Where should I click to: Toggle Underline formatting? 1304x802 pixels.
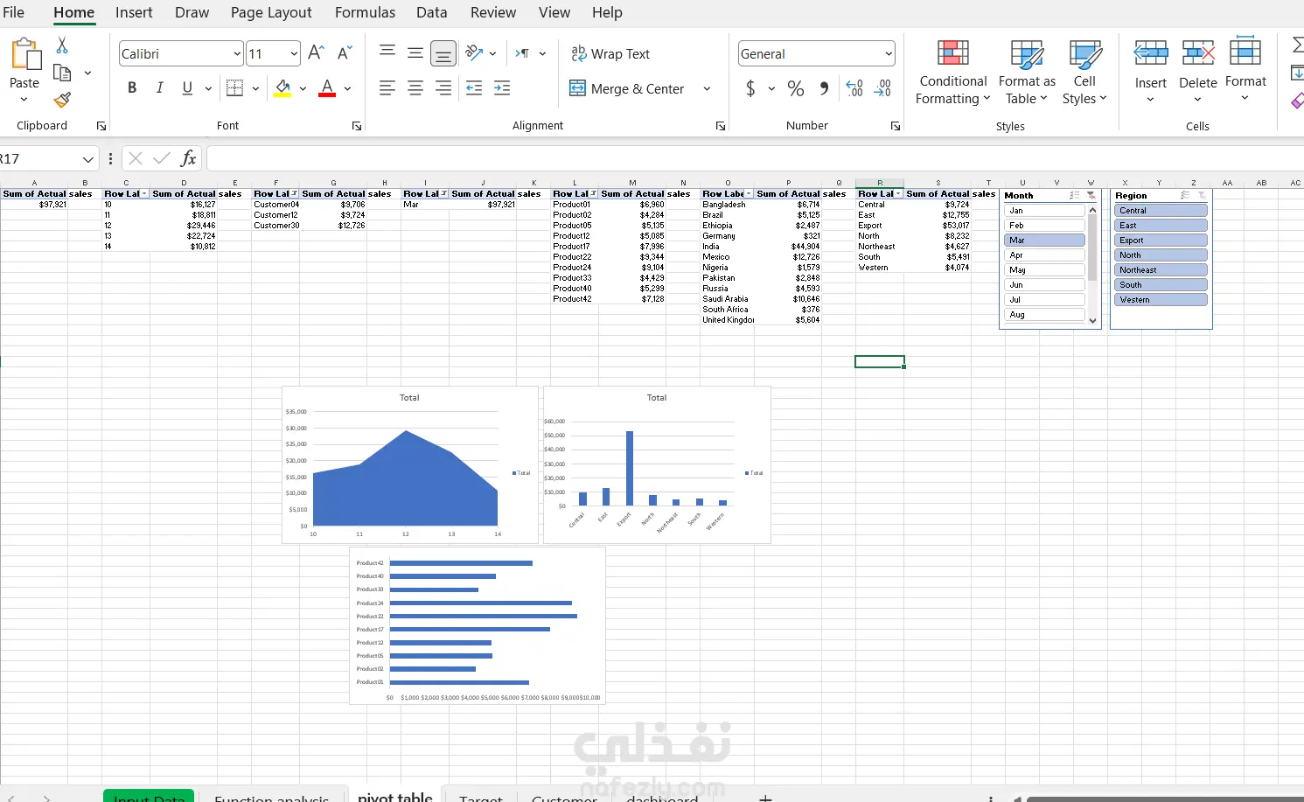tap(187, 87)
